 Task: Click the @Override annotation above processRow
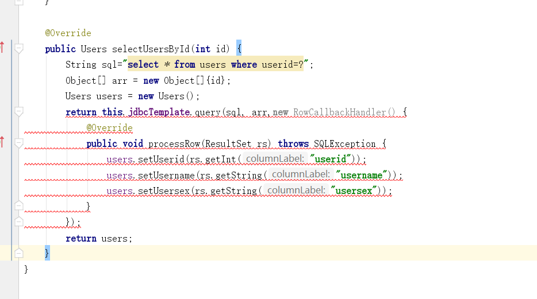tap(110, 128)
